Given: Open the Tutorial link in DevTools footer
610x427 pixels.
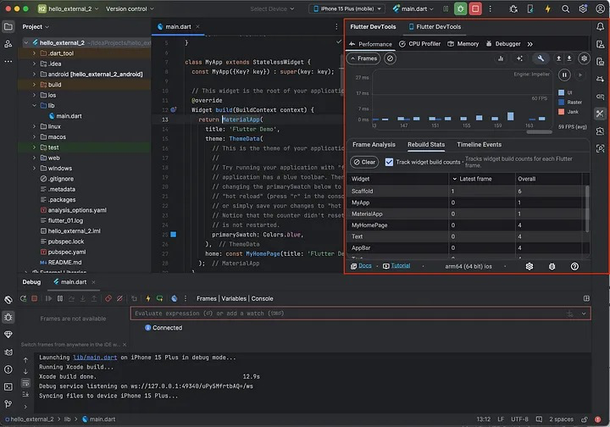Looking at the screenshot, I should tap(400, 266).
